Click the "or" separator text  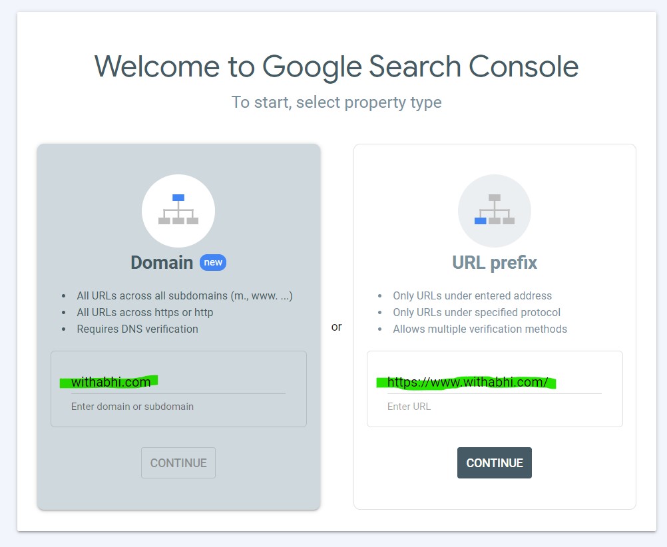point(336,327)
